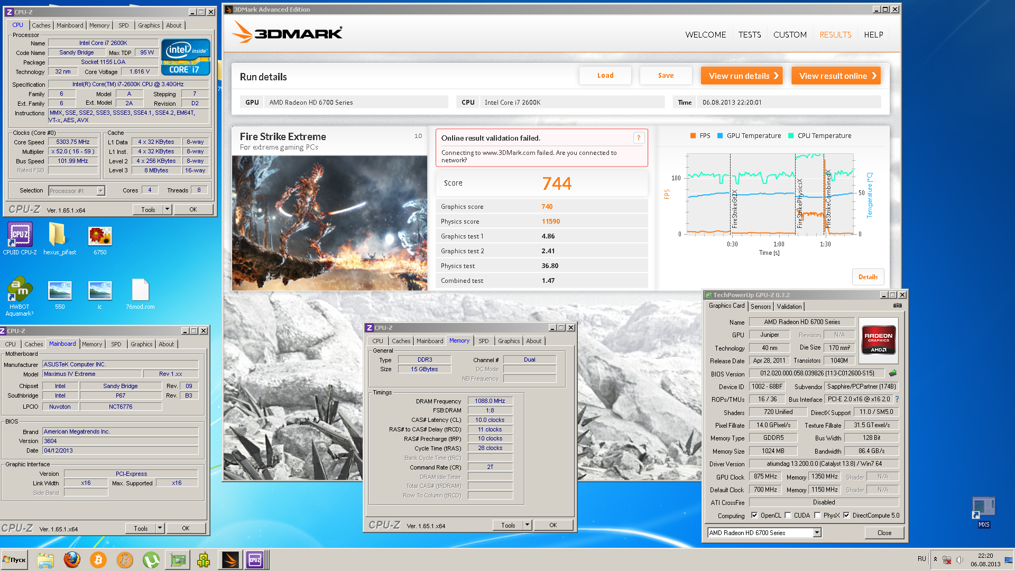Open the orange Bitcoin app in taskbar
This screenshot has width=1015, height=571.
[98, 560]
